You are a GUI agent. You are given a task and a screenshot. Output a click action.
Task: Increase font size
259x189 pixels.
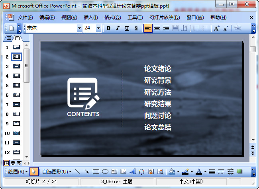click(x=216, y=28)
